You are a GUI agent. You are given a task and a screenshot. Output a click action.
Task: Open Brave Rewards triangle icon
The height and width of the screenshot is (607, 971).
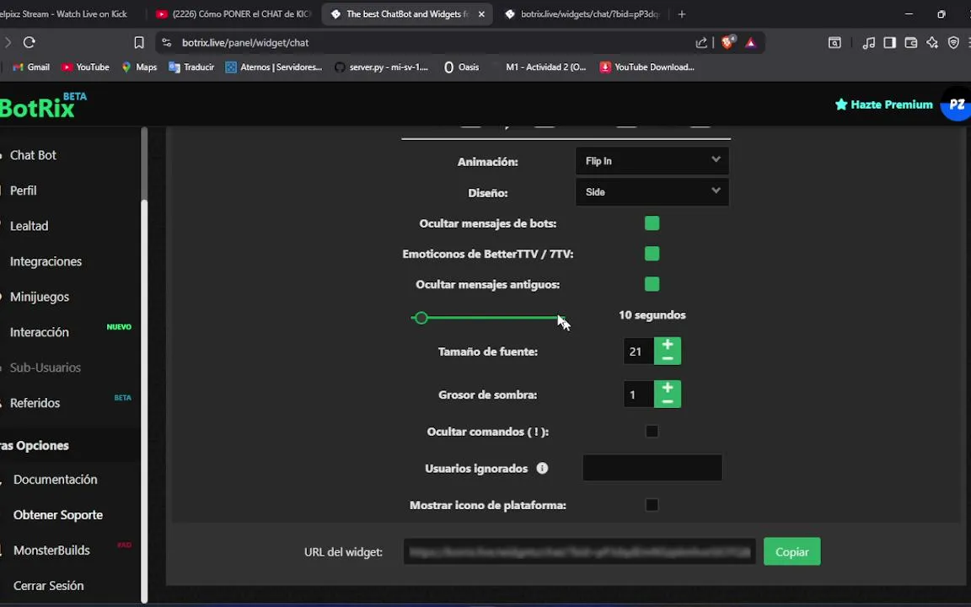[x=750, y=42]
